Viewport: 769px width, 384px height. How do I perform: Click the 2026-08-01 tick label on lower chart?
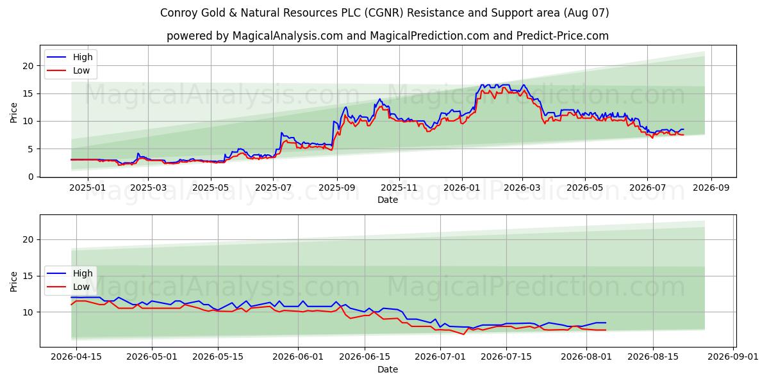(586, 358)
